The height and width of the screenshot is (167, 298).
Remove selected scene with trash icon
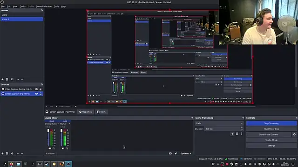7,79
